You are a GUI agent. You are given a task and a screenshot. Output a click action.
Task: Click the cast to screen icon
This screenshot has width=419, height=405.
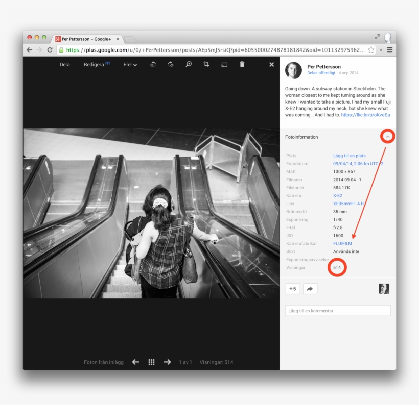pos(224,65)
